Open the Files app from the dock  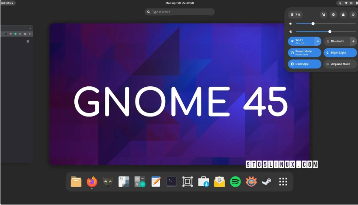coord(76,182)
